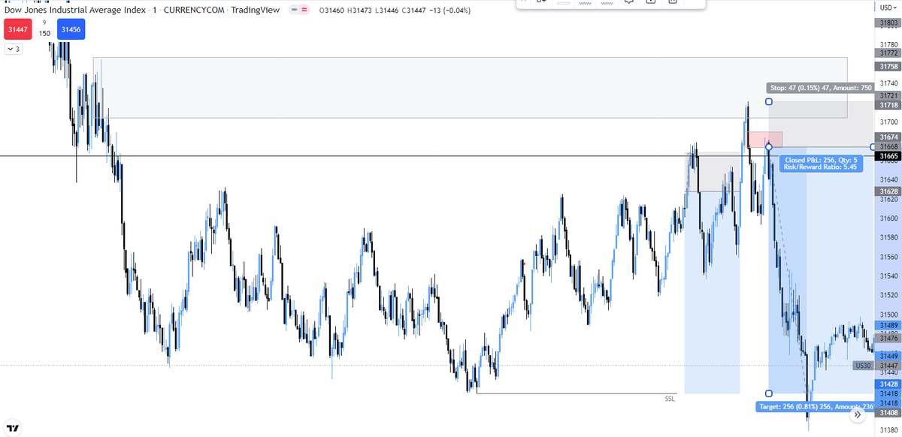Expand the collapsed indicators legend marked 3
This screenshot has height=437, width=902.
click(x=14, y=49)
